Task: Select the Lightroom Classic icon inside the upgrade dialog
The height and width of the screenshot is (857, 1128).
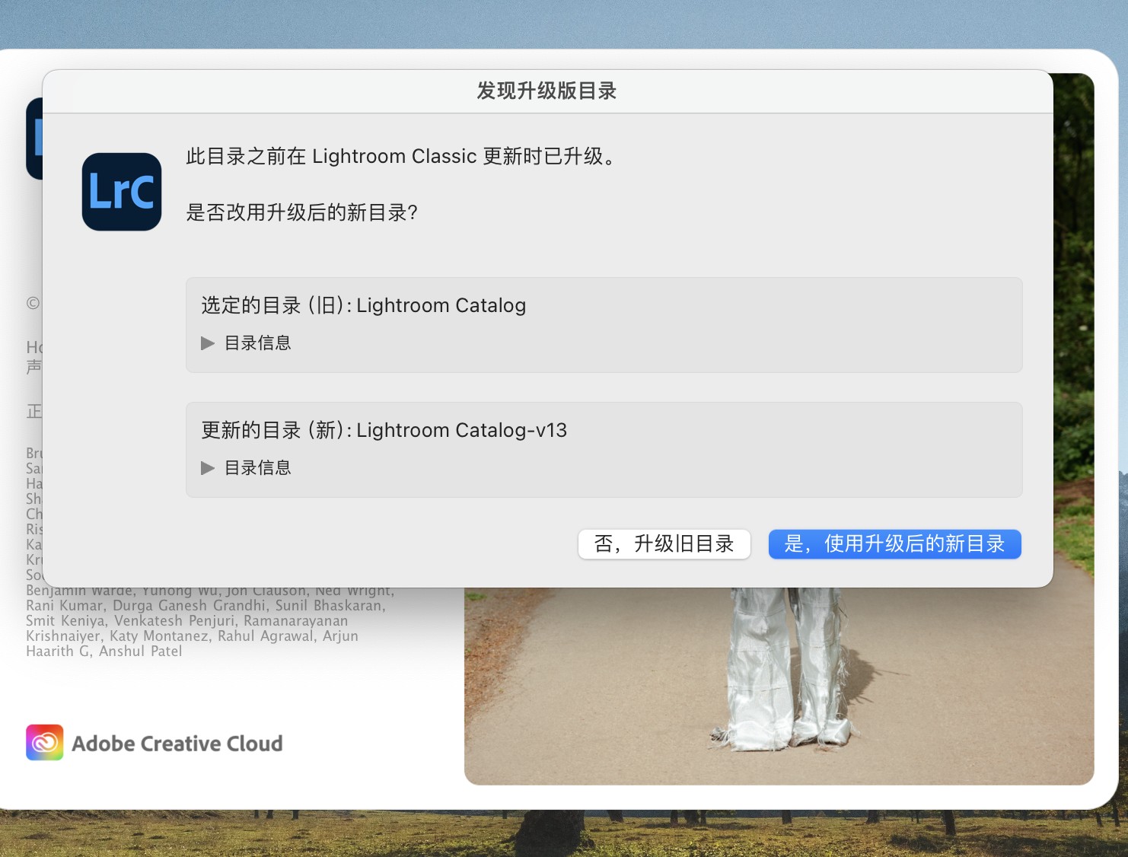Action: 121,191
